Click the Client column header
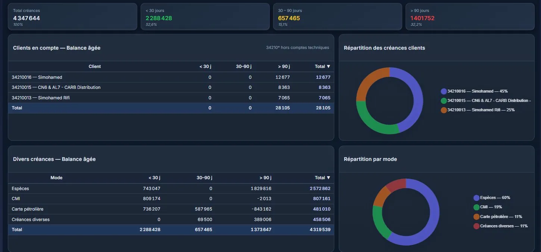 pyautogui.click(x=95, y=66)
